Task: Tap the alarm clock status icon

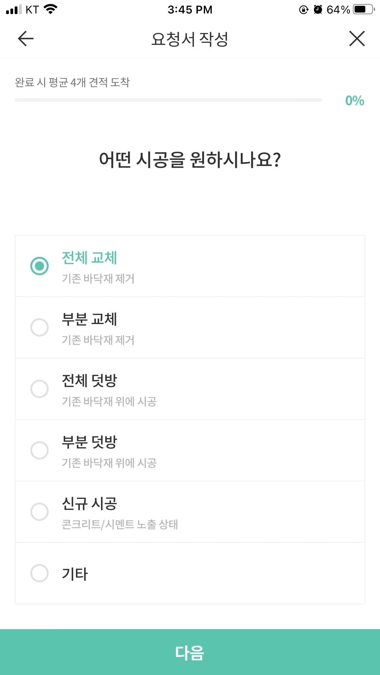Action: (318, 10)
